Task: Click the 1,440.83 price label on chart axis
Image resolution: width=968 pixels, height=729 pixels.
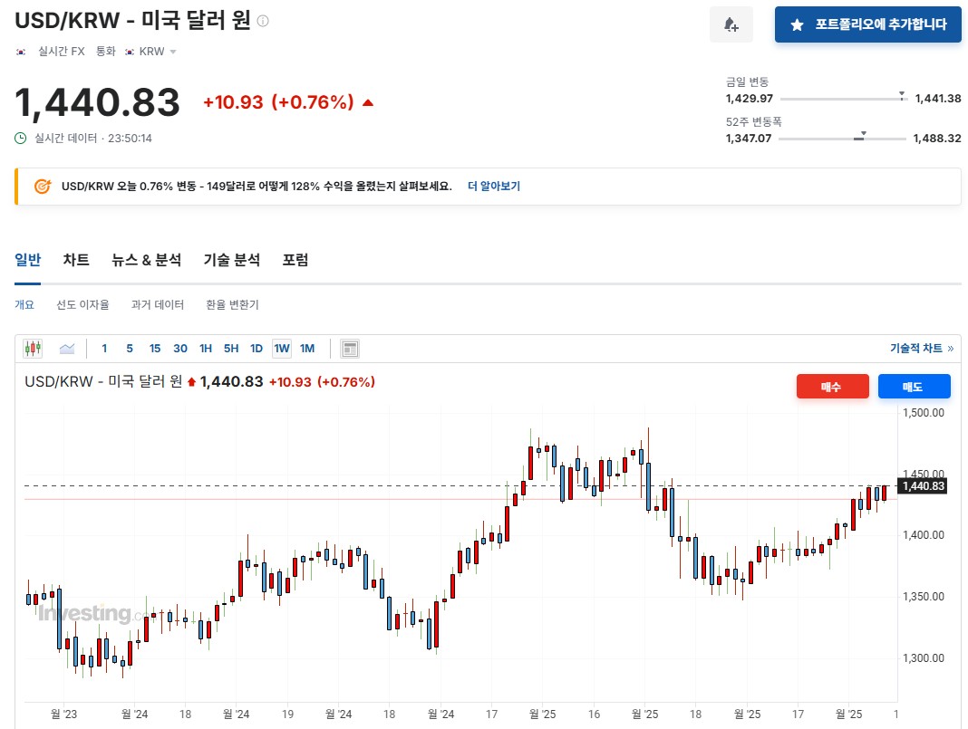Action: (x=923, y=486)
